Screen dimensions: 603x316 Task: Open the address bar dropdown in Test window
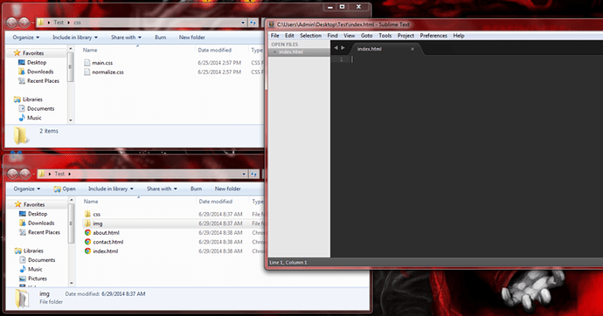244,174
